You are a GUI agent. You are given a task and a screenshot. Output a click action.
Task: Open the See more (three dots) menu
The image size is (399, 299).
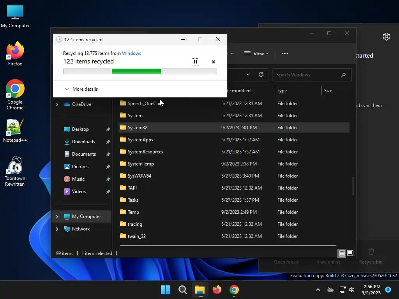pyautogui.click(x=285, y=54)
